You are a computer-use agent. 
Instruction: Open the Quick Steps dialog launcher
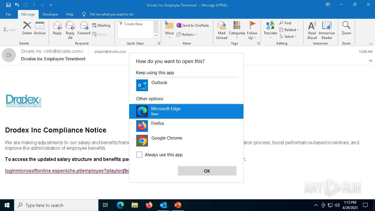(159, 43)
